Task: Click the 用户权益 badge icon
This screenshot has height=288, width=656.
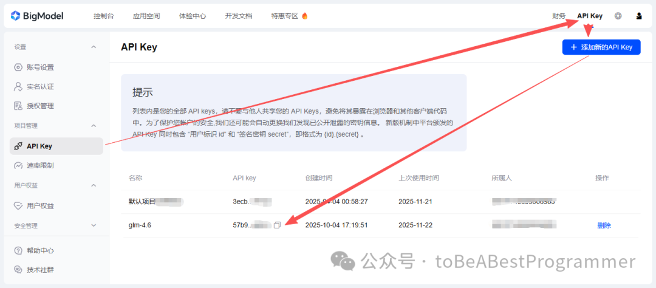Action: point(18,205)
